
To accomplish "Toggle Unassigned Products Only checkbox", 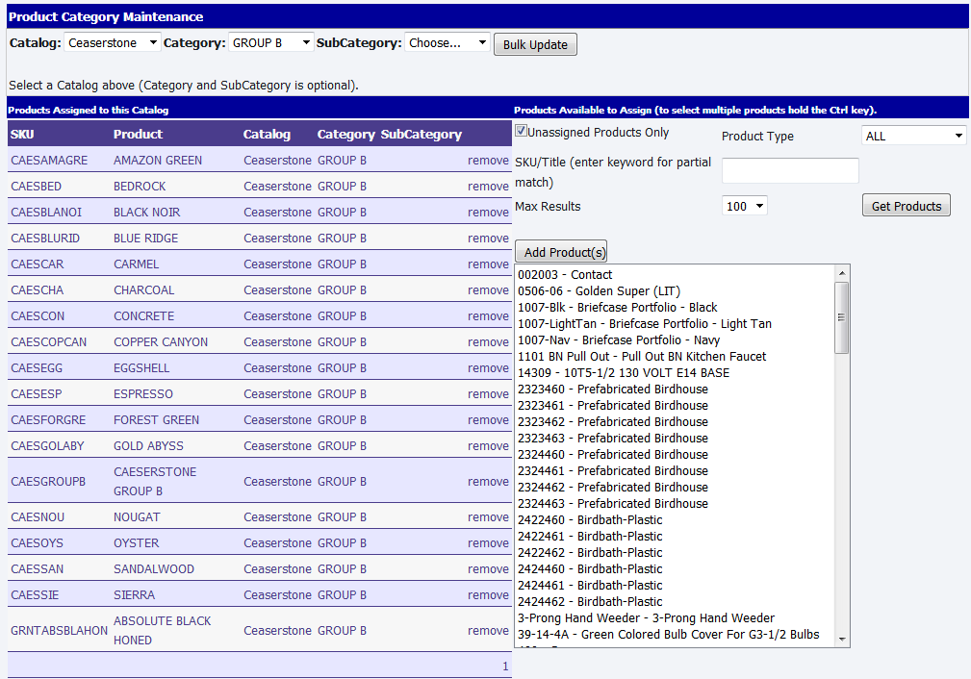I will point(521,132).
